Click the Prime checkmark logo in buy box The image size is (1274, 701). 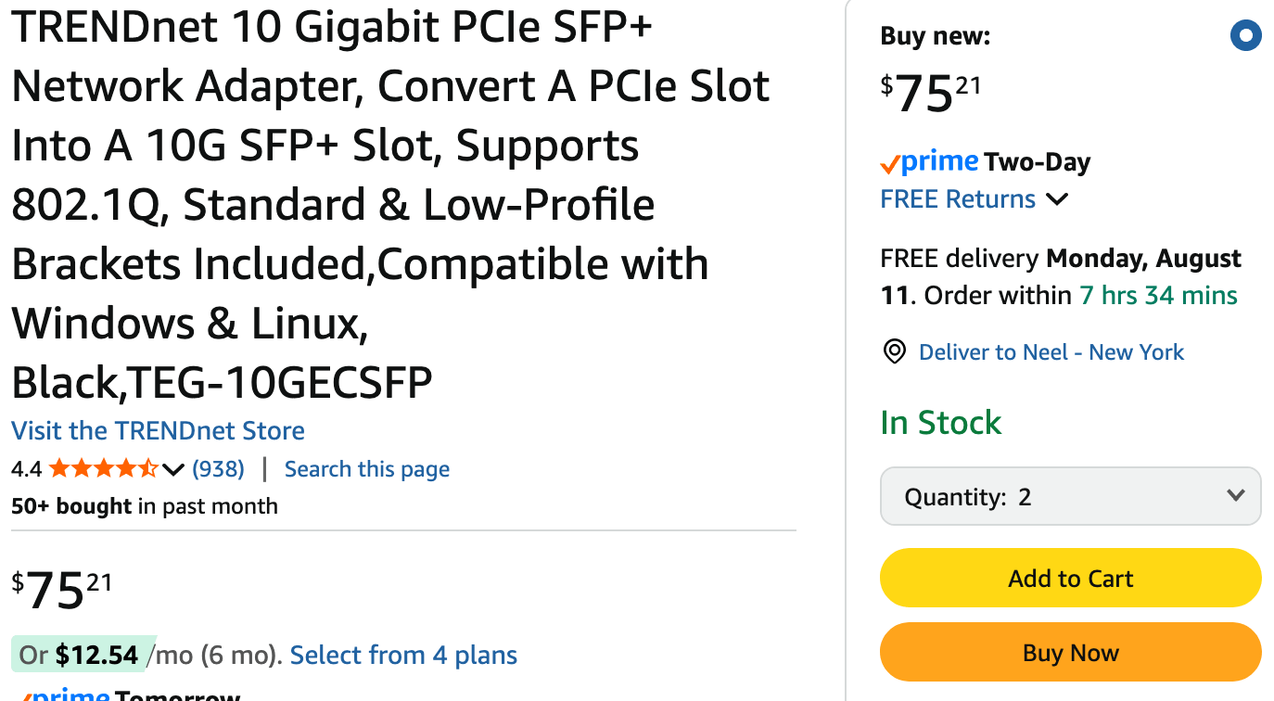click(929, 162)
